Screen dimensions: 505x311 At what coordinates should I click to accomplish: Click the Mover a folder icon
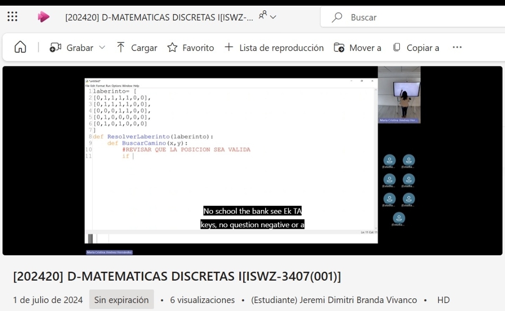339,48
